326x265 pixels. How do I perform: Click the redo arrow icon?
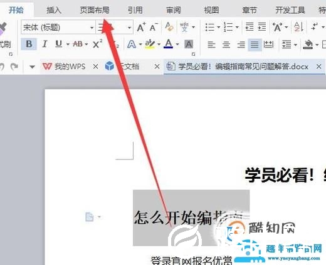click(14, 67)
